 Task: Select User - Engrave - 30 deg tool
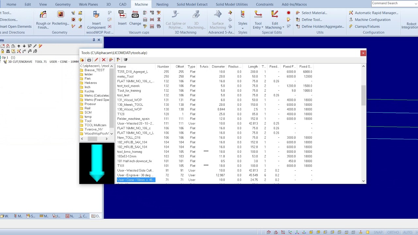coord(135,175)
